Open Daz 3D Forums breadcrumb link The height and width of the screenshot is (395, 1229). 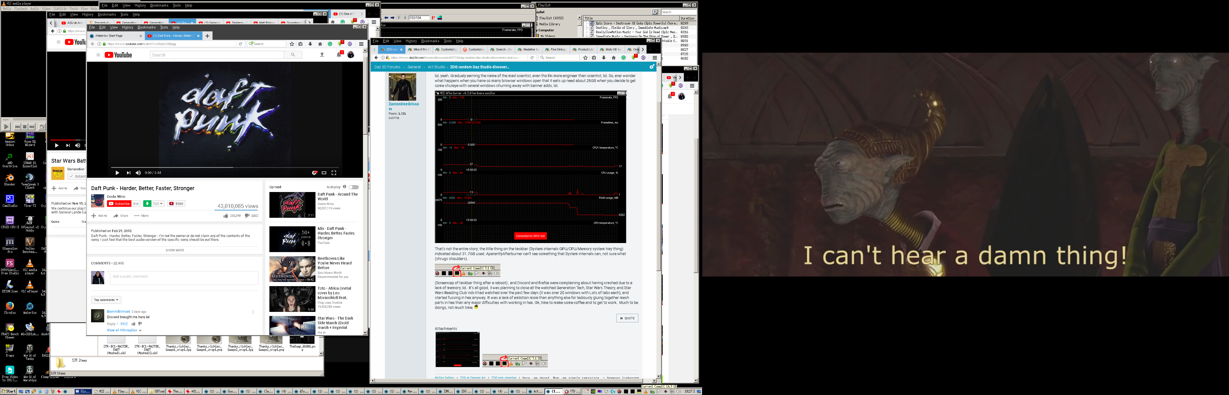[387, 67]
